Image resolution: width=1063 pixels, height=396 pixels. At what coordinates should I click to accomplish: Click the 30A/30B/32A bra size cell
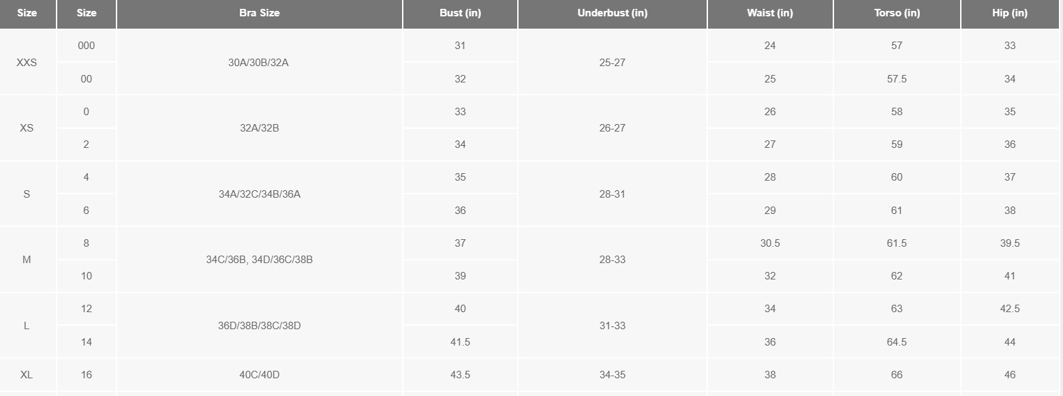point(260,62)
